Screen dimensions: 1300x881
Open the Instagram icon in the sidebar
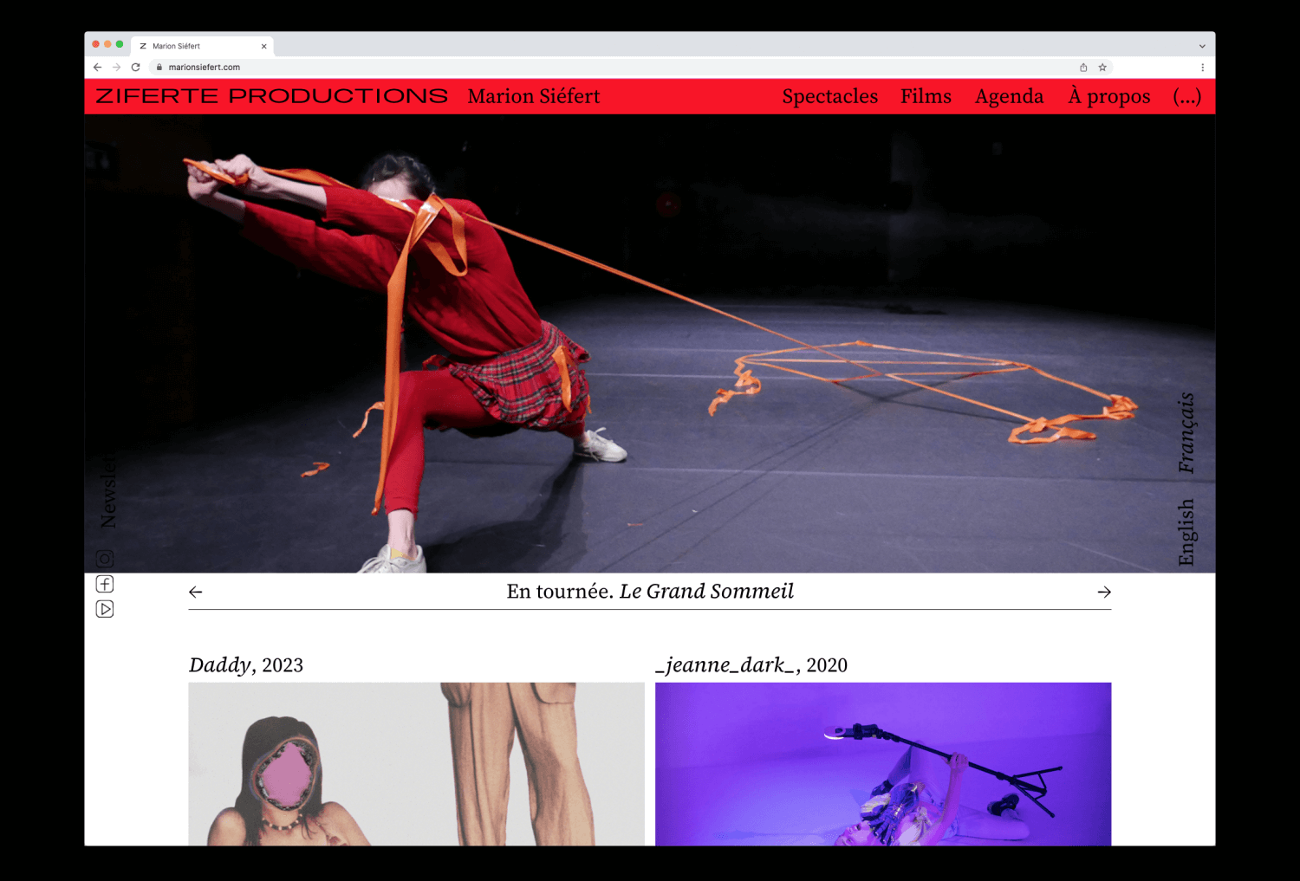click(x=105, y=559)
